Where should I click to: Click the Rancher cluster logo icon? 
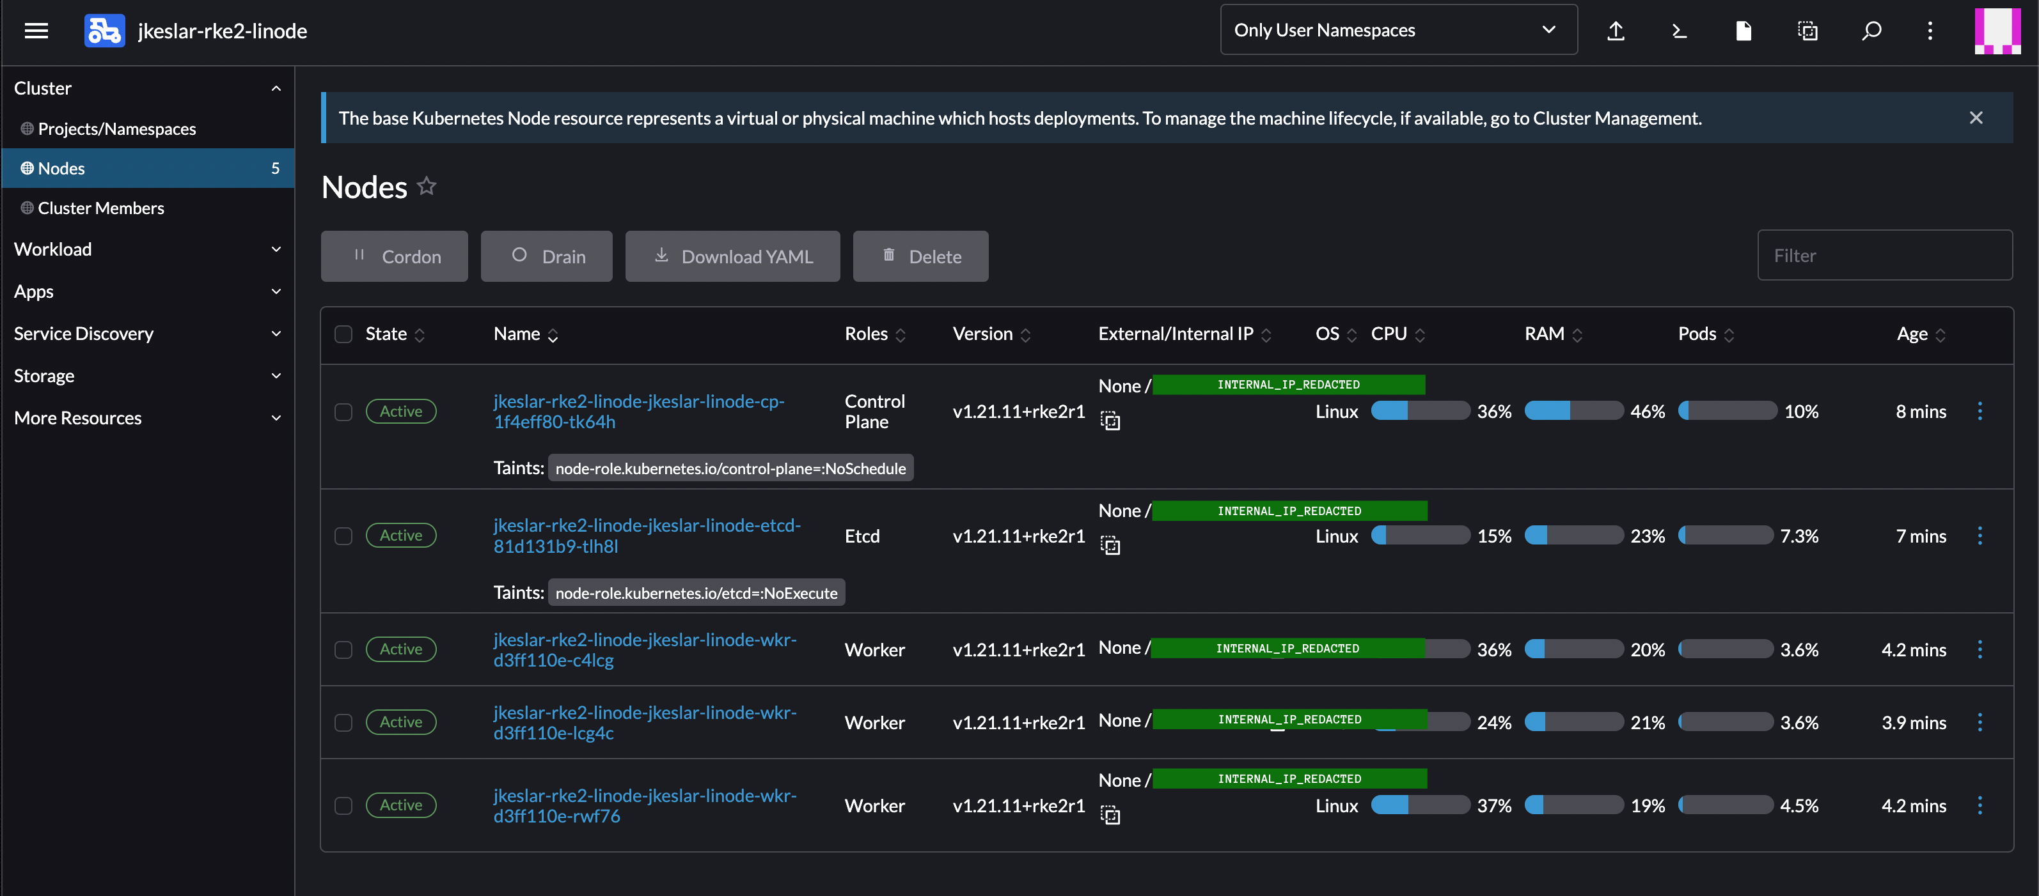click(104, 30)
